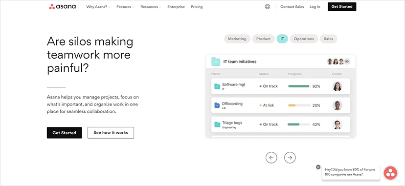405x186 pixels.
Task: Click the 99 members count badge
Action: click(347, 62)
